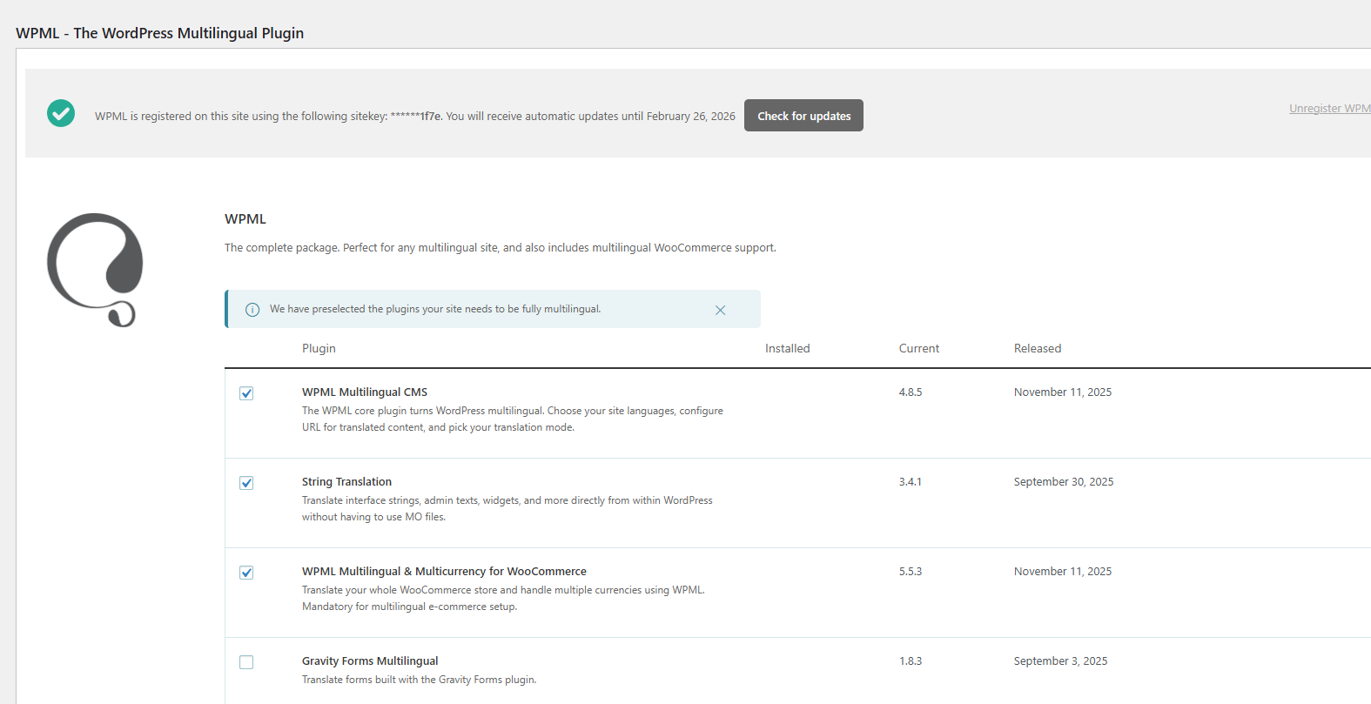The image size is (1371, 704).
Task: Click the String Translation plugin title
Action: (346, 482)
